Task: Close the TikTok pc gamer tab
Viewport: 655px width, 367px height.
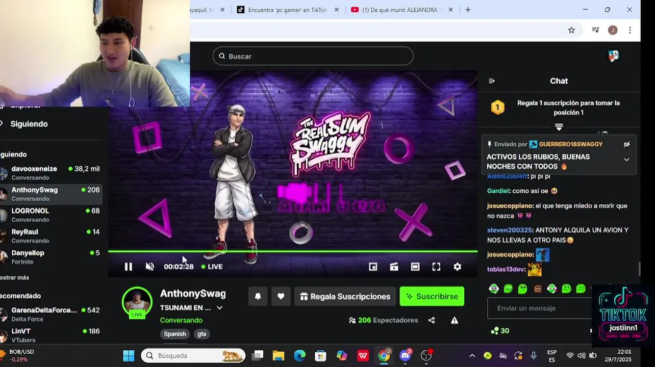Action: pyautogui.click(x=336, y=10)
